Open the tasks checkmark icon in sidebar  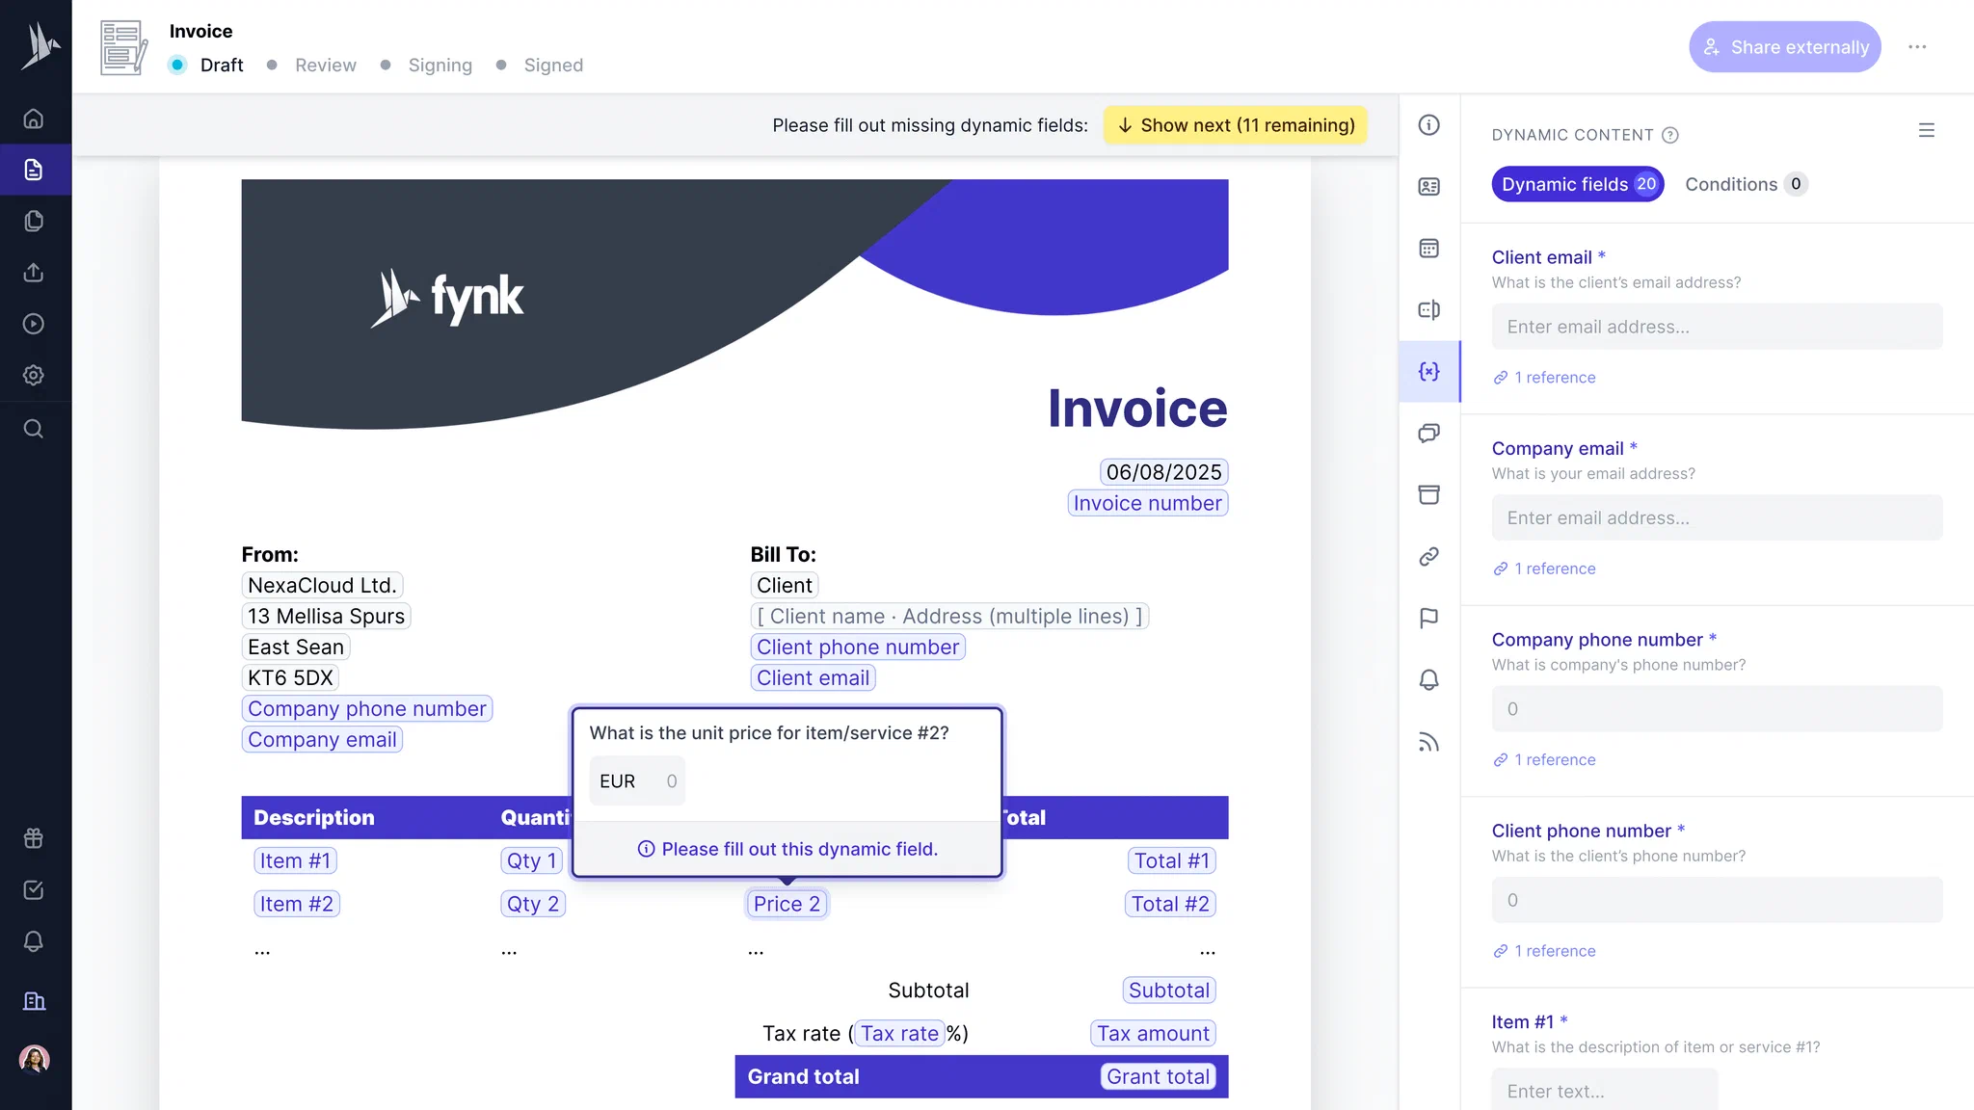click(x=34, y=889)
